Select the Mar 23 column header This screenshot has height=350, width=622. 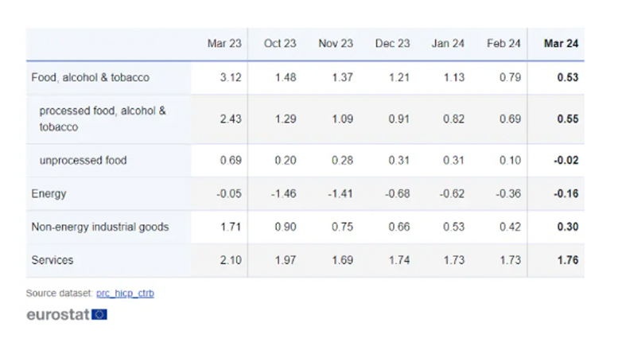224,44
